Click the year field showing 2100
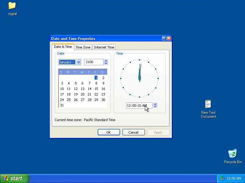Viewport: 245px width, 183px height. point(94,62)
